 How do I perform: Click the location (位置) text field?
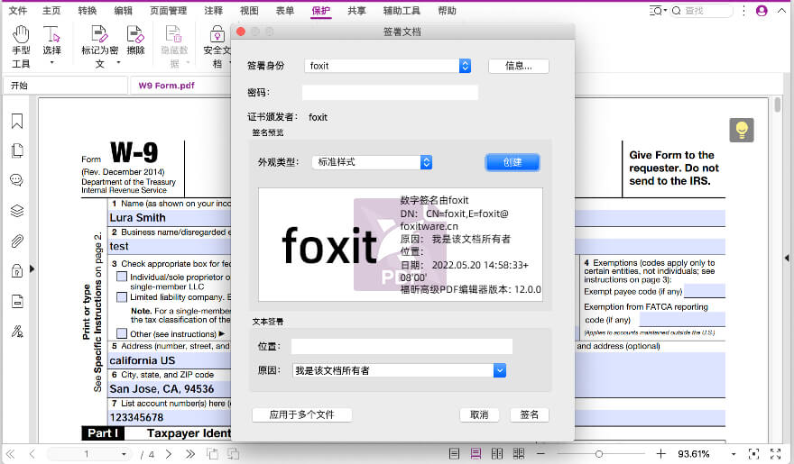(402, 346)
